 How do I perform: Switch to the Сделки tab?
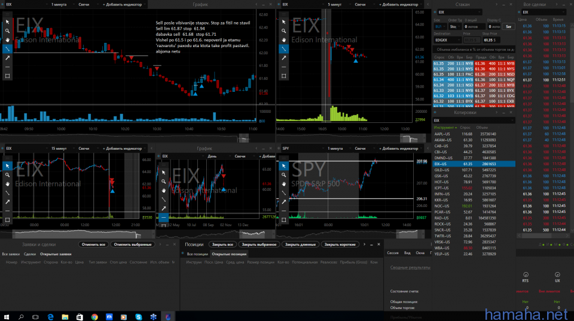[30, 254]
